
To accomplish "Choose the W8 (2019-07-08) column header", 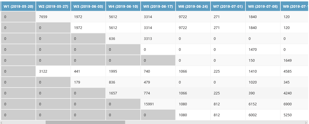I will pyautogui.click(x=263, y=6).
